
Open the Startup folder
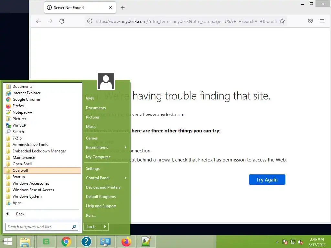click(x=42, y=177)
